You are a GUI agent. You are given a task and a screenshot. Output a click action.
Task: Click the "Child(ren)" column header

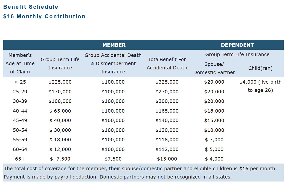tap(260, 68)
